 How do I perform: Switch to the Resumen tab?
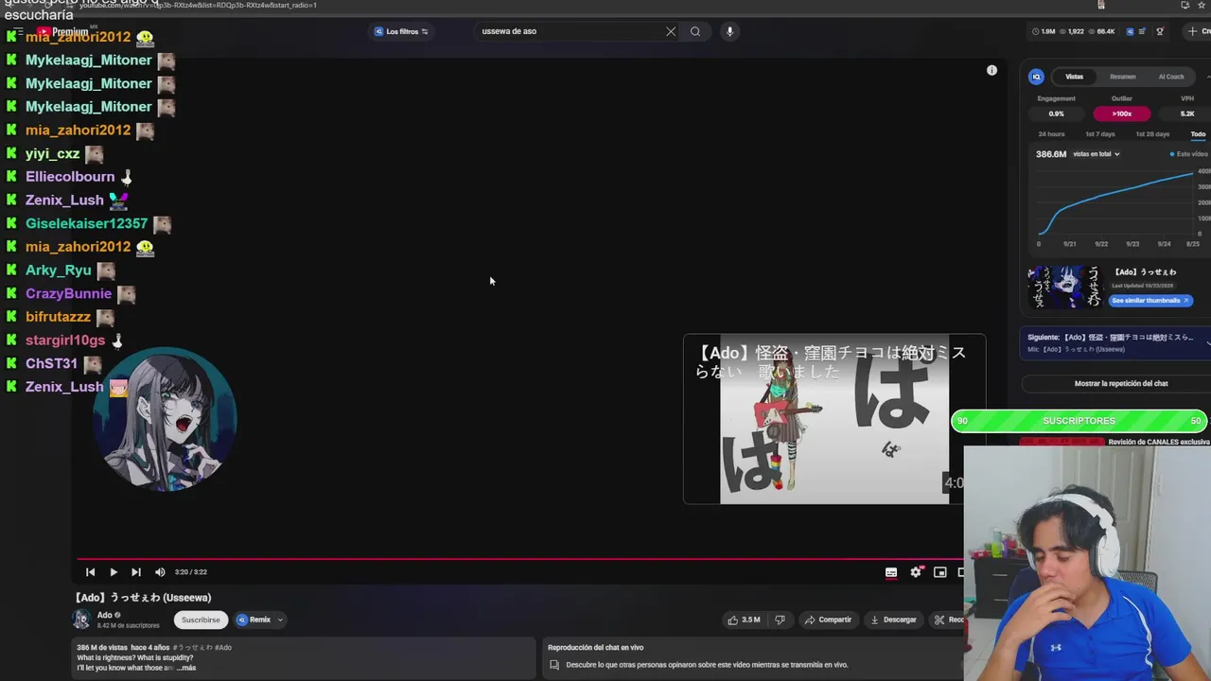pyautogui.click(x=1122, y=77)
